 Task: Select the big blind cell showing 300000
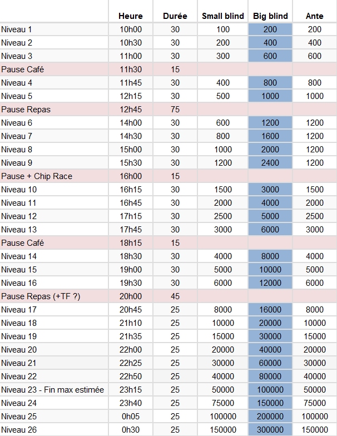(x=270, y=430)
